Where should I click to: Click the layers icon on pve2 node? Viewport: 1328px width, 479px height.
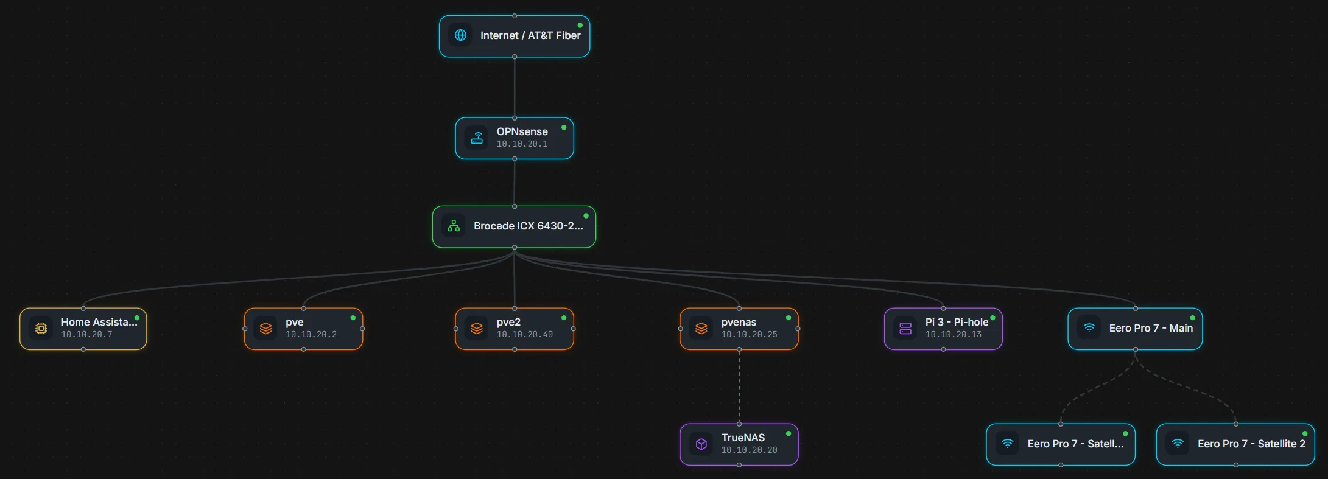click(x=477, y=329)
